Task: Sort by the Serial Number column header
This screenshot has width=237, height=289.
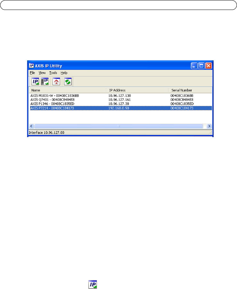Action: tap(190, 90)
